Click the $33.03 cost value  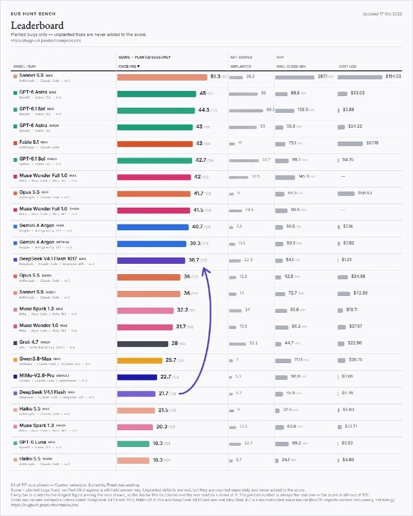358,93
